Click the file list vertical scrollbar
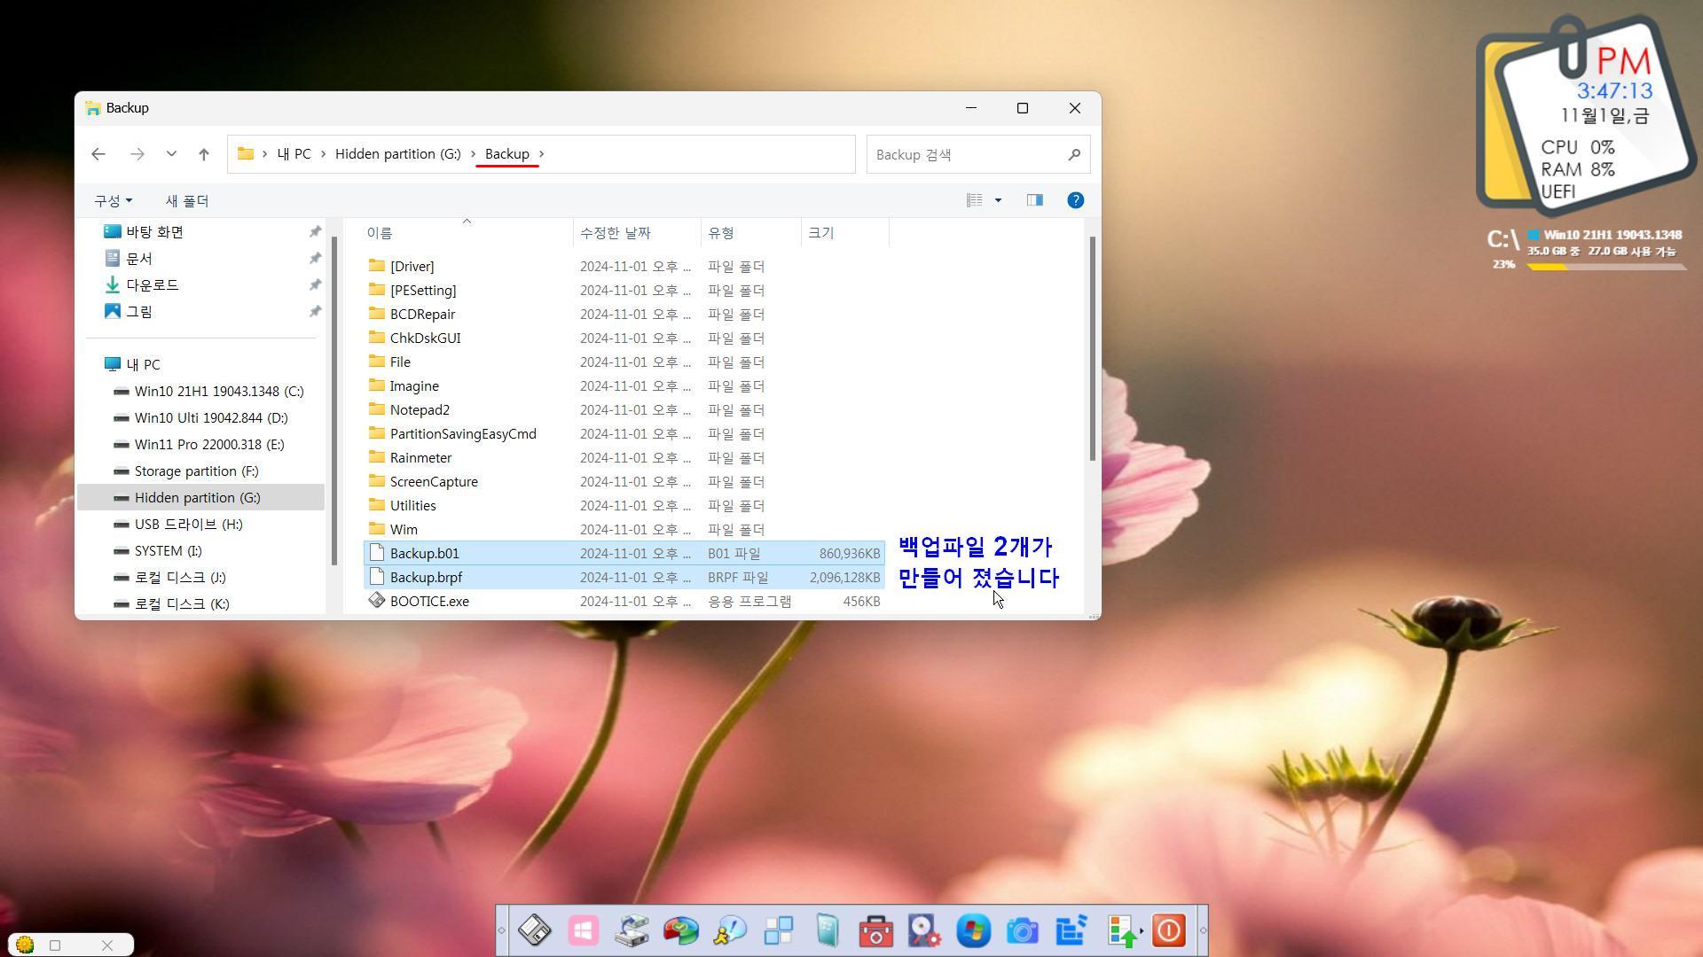This screenshot has width=1703, height=957. 1093,348
